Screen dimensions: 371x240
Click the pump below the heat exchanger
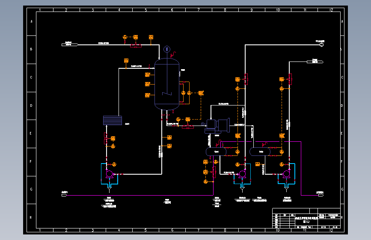tap(109, 174)
